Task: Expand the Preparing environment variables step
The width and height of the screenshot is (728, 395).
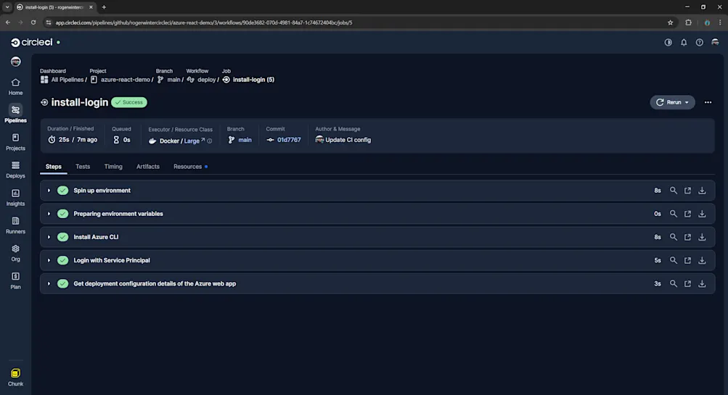Action: (49, 214)
